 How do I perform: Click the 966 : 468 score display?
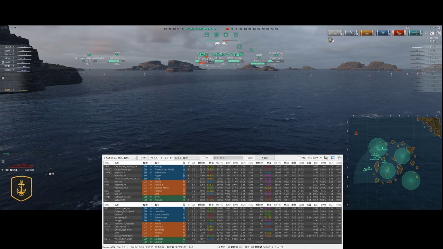click(x=221, y=43)
